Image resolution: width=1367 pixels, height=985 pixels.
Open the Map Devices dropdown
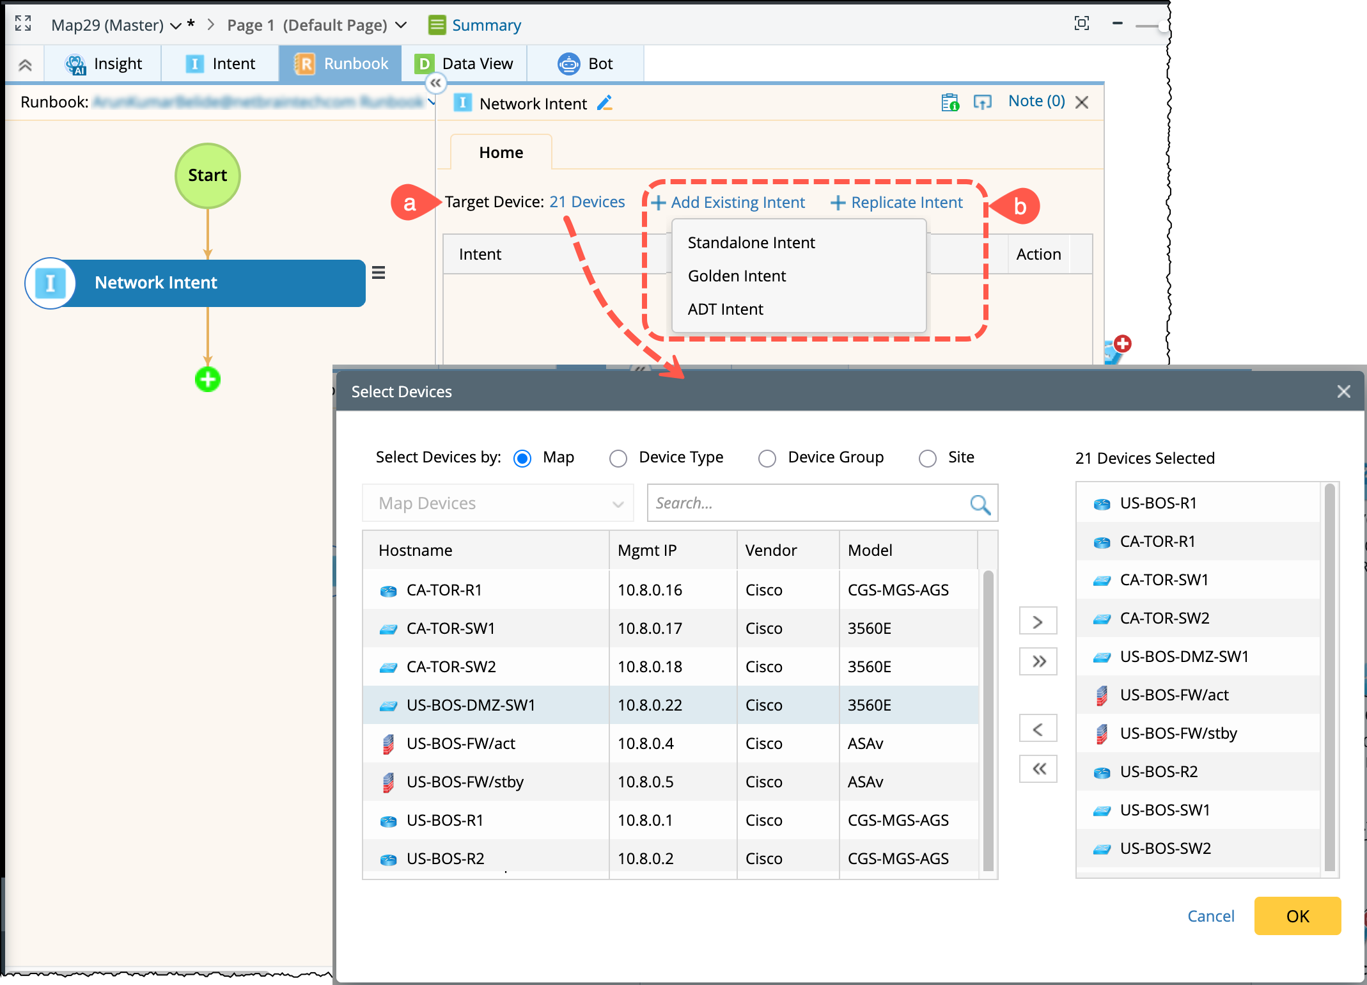[497, 503]
